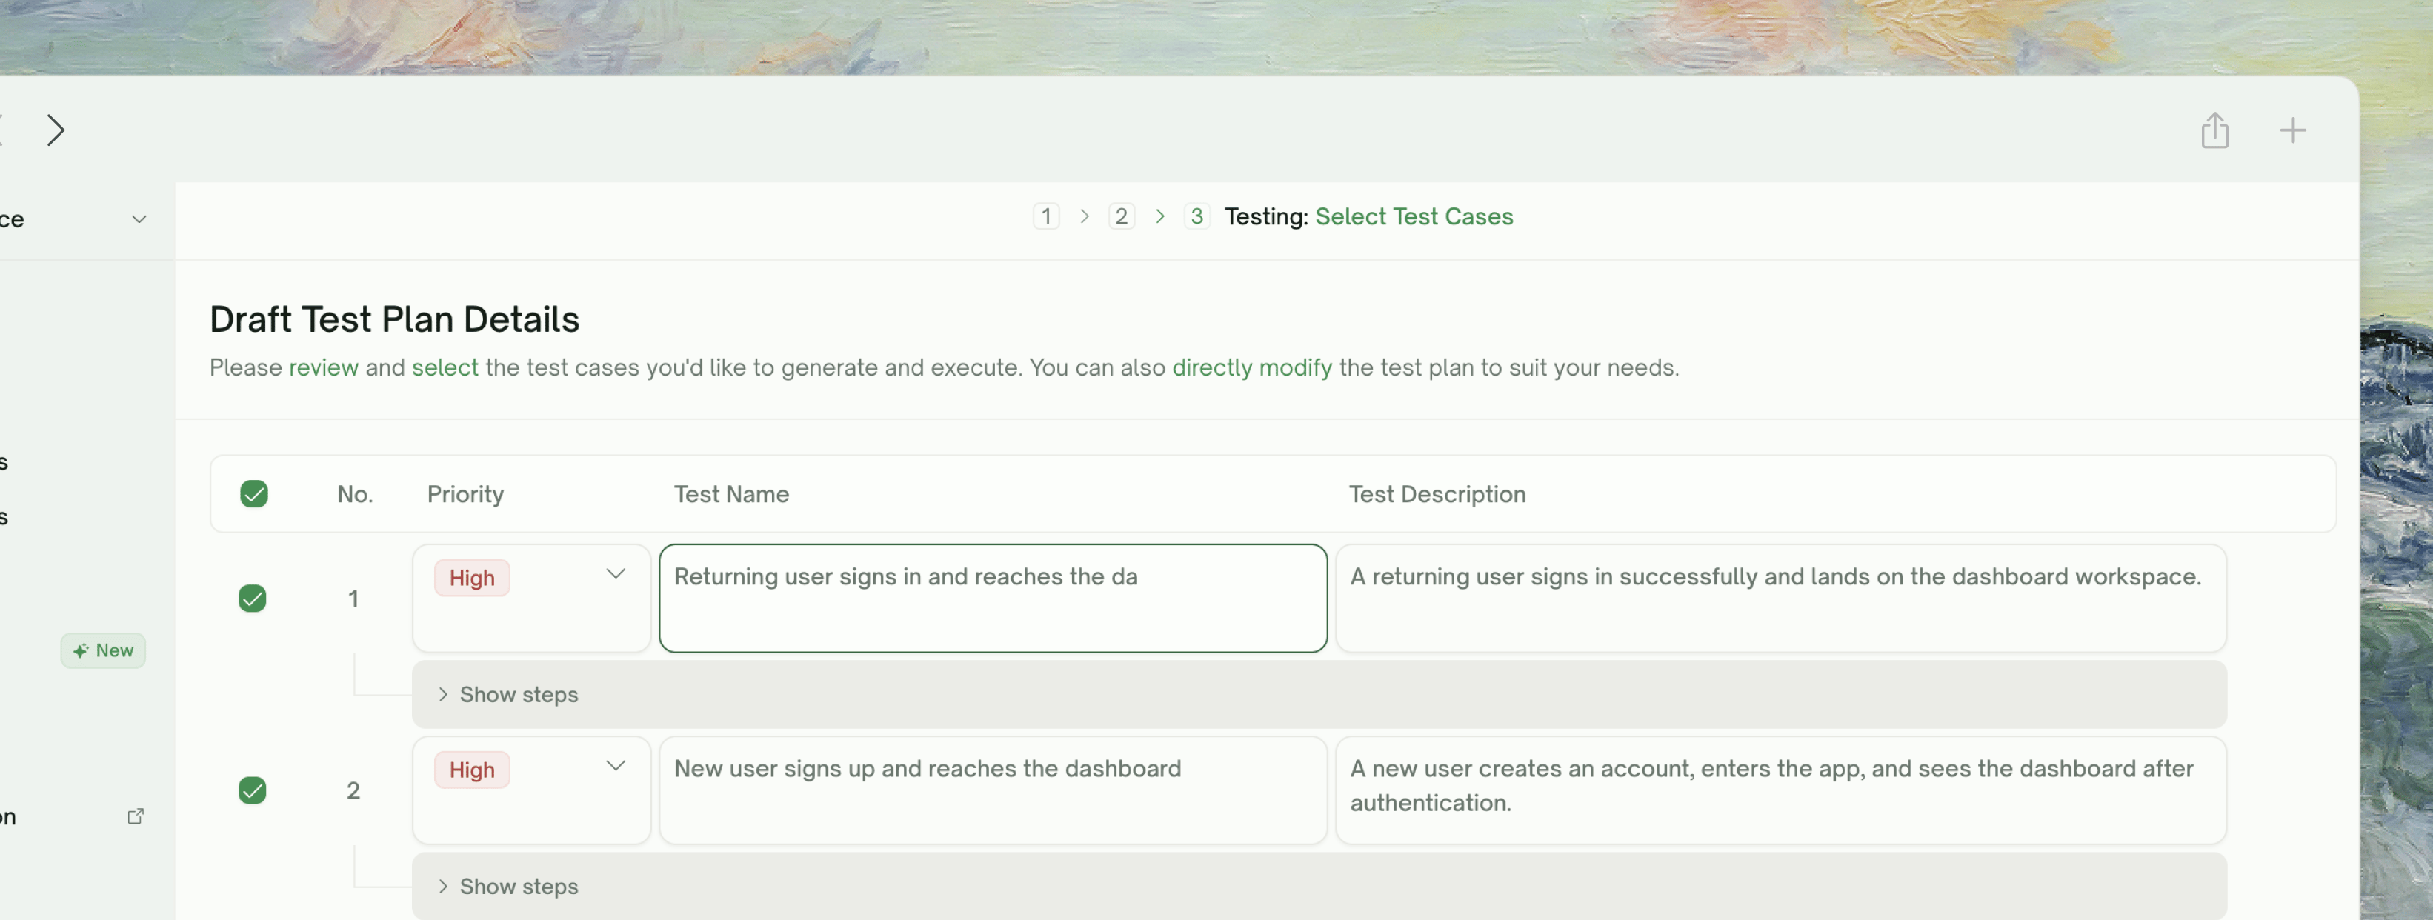Uncheck test case 1 checkbox
2433x920 pixels.
tap(252, 598)
